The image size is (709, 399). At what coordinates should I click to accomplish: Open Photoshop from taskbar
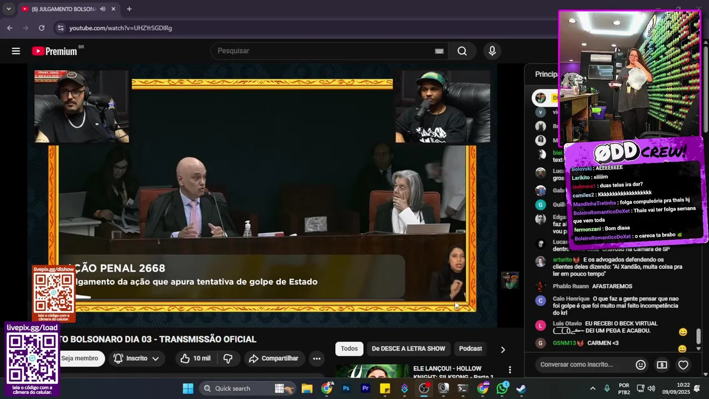346,388
